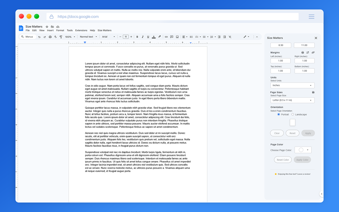
Task: Open the Extensions menu
Action: 81,30
